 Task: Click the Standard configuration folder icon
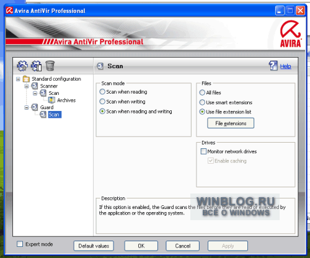(x=26, y=79)
